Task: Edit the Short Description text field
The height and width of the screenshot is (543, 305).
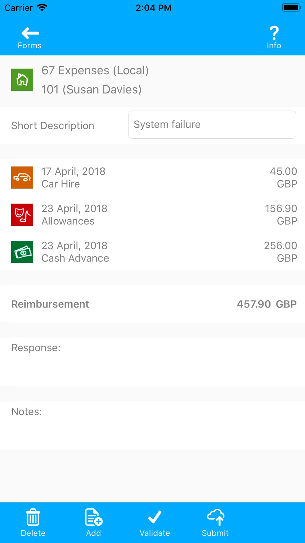Action: point(212,125)
